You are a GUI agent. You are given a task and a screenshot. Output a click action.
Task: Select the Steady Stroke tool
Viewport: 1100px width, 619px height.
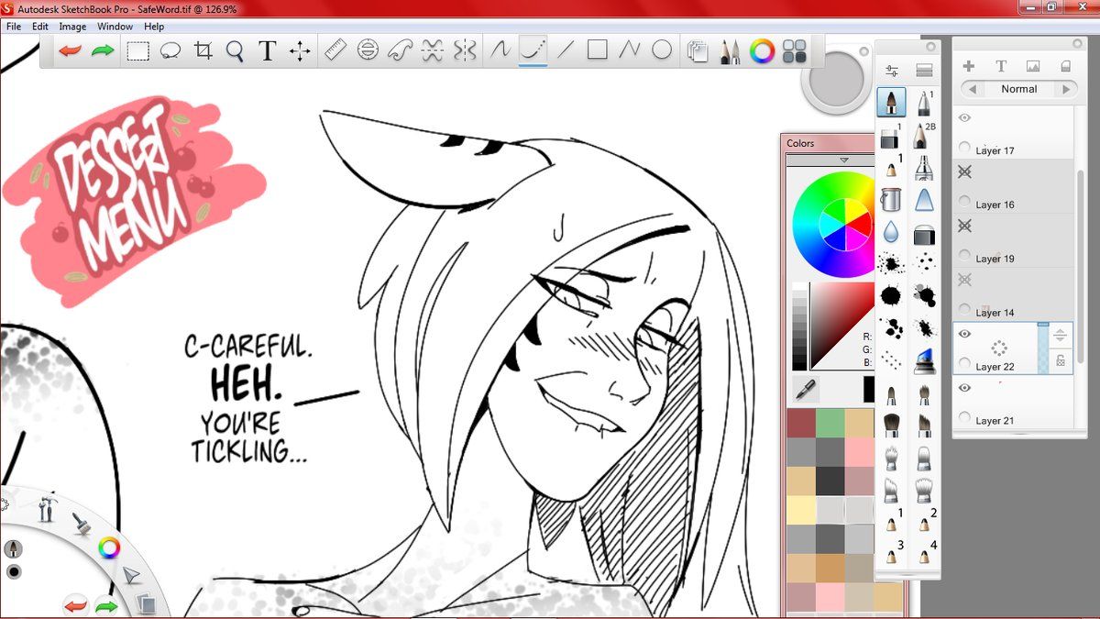[x=500, y=50]
